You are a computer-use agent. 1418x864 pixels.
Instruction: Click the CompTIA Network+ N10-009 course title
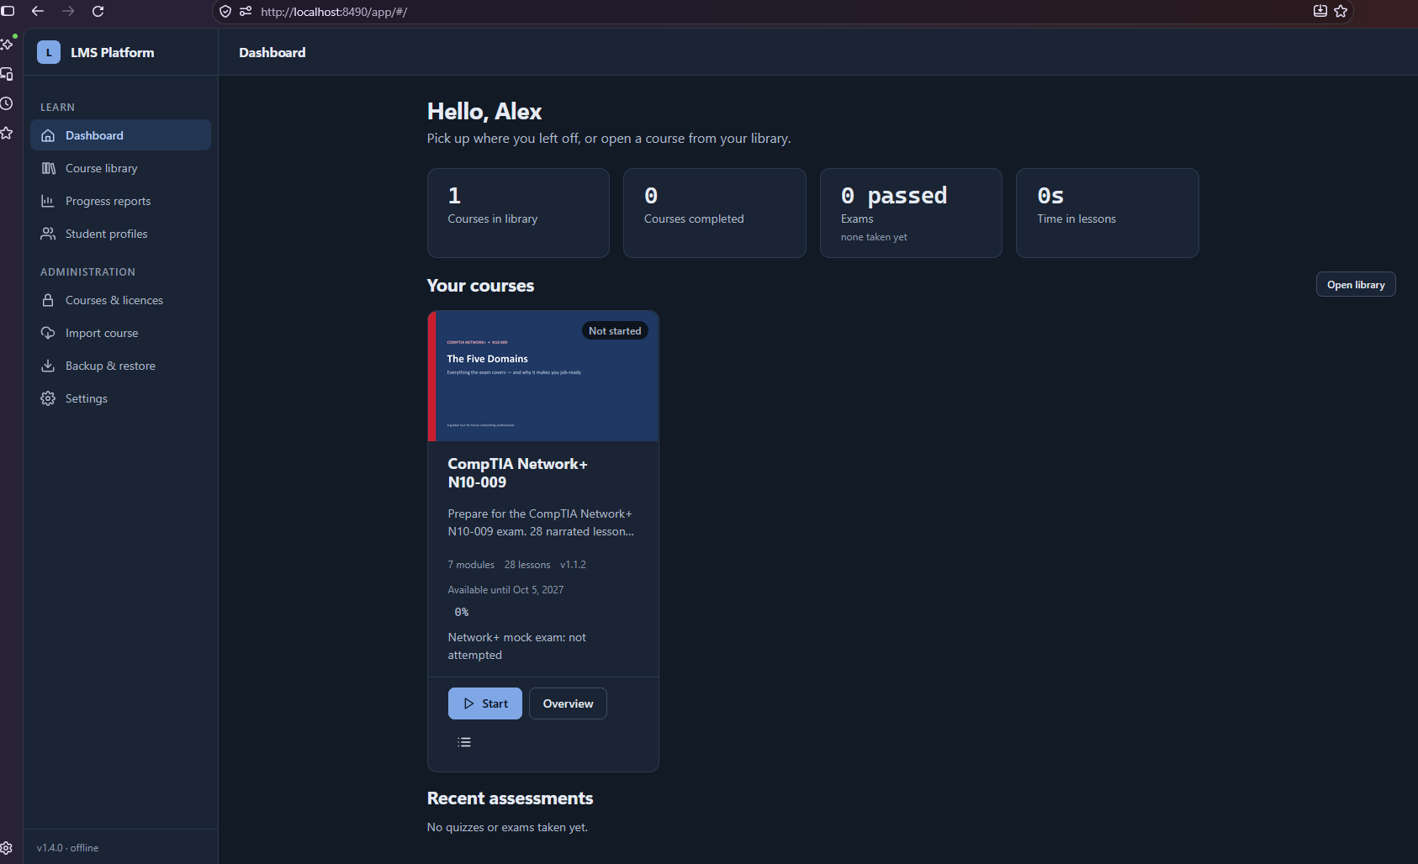517,473
